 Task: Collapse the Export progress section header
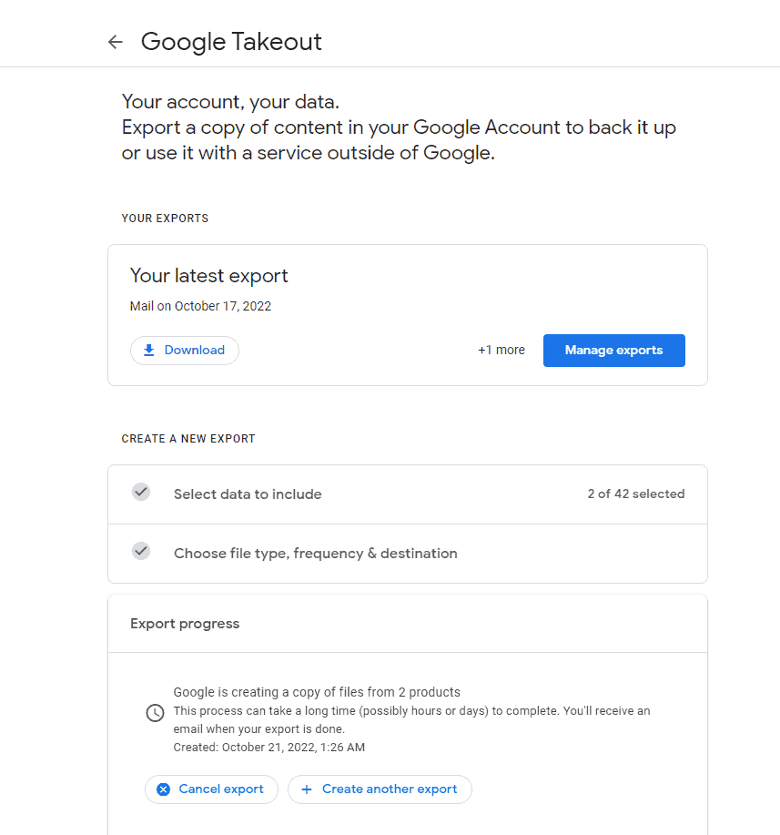pyautogui.click(x=408, y=624)
